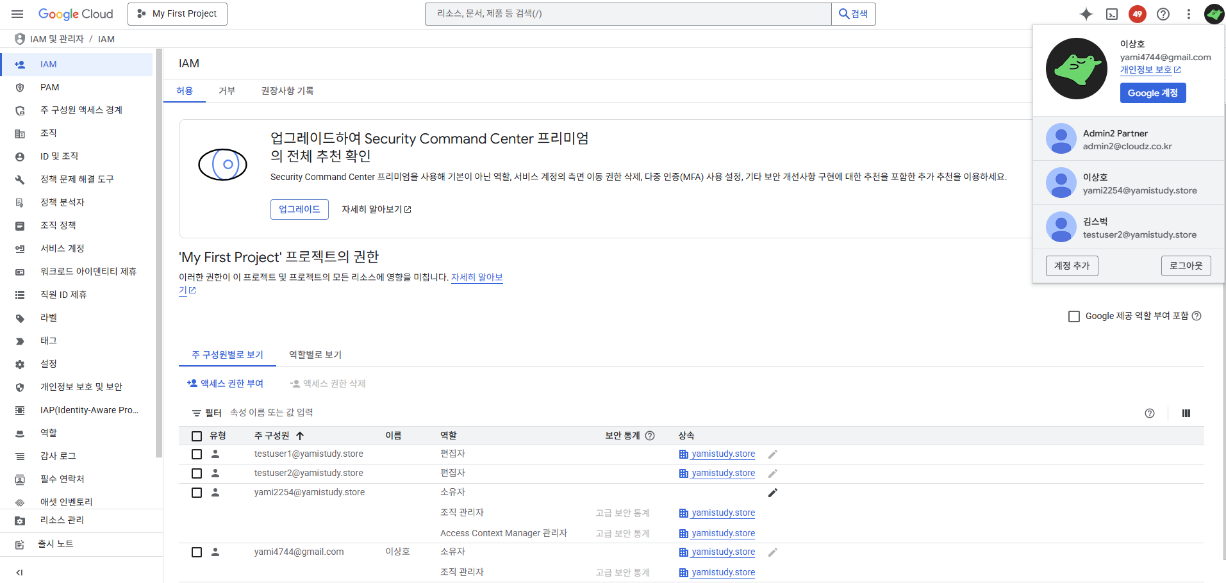
Task: Click the 애셋 인벤토리 diamond icon
Action: pyautogui.click(x=20, y=503)
